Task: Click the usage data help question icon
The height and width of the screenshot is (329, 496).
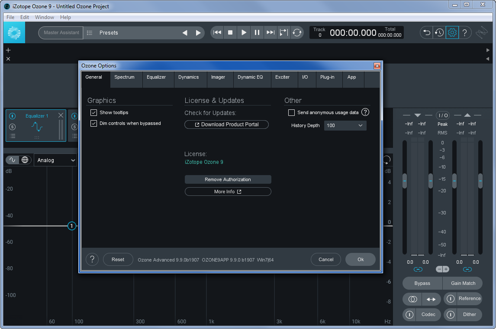Action: coord(365,112)
